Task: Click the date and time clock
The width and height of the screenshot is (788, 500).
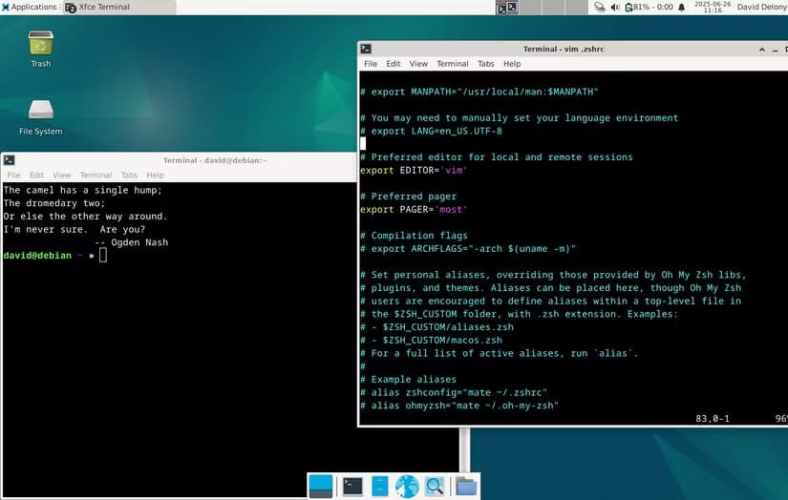Action: (713, 7)
